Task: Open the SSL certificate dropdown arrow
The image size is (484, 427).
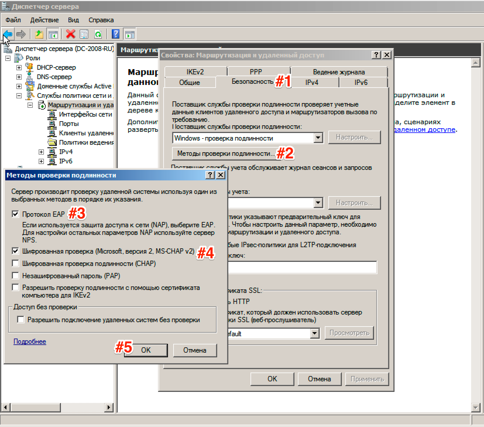Action: (x=315, y=333)
